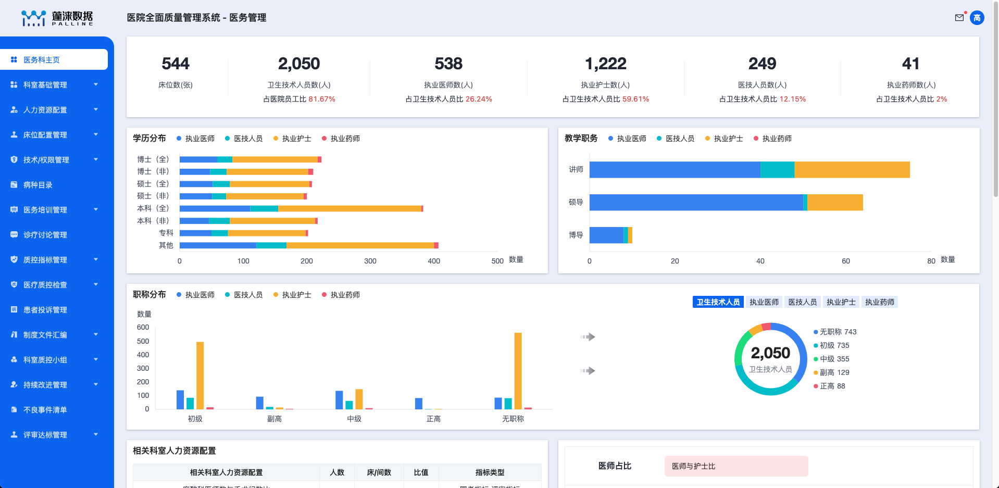Toggle 执业医师 legend in 教学职务 chart
This screenshot has height=488, width=999.
click(x=627, y=139)
